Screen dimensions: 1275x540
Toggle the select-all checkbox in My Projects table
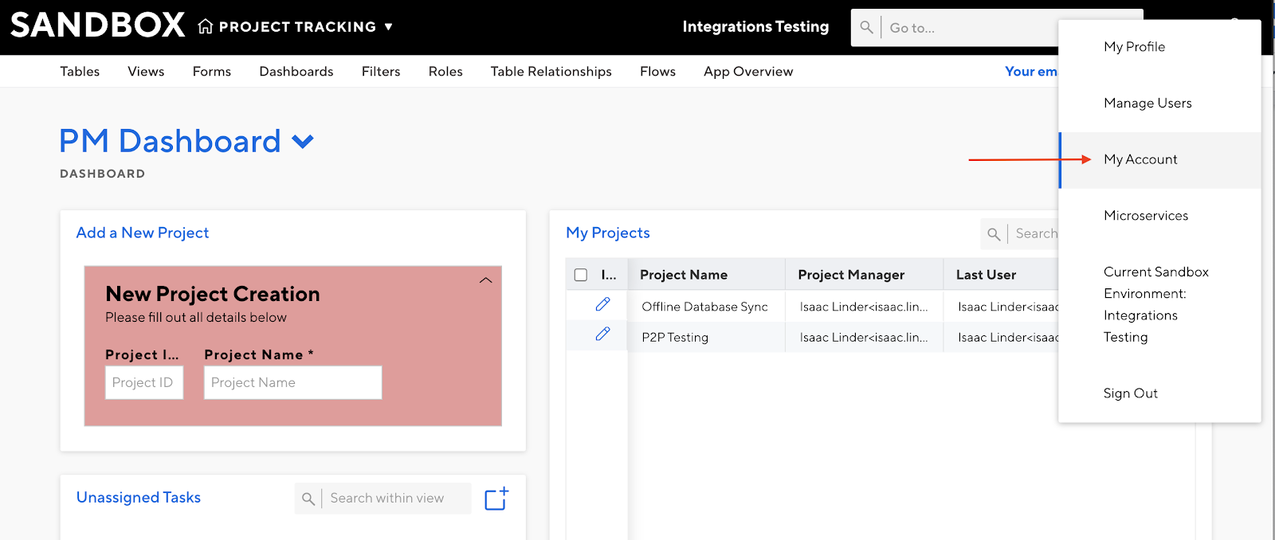click(x=581, y=275)
